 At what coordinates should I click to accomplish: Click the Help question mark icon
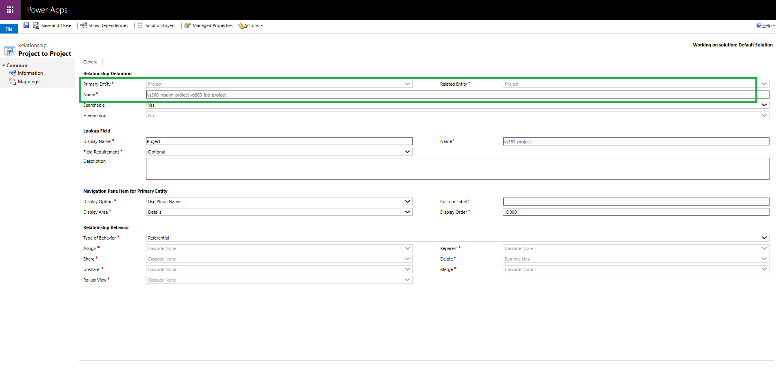coord(758,25)
